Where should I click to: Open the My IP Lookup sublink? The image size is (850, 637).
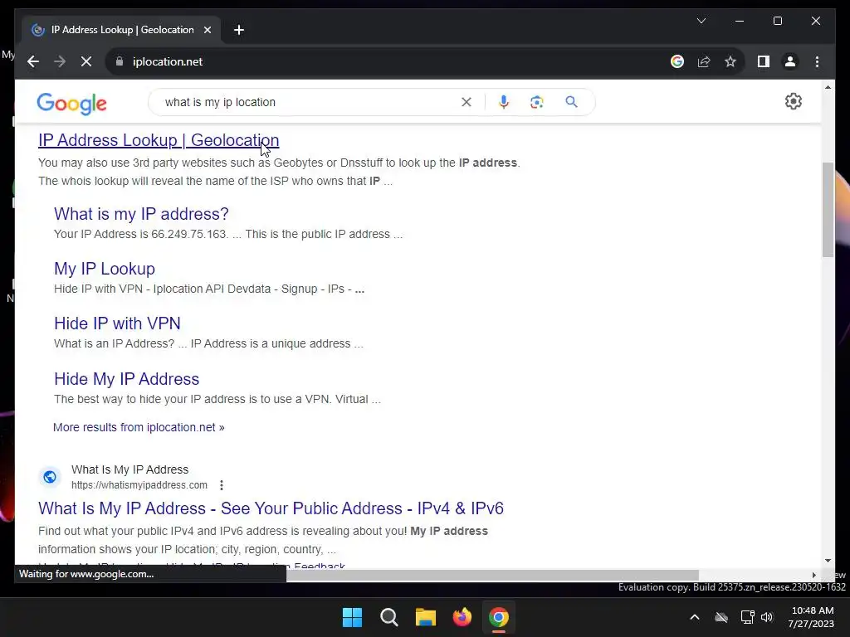(x=104, y=269)
